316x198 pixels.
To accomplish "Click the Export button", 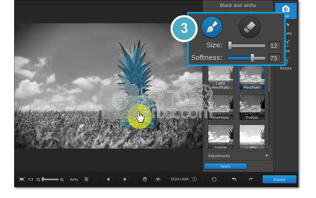I will click(x=279, y=179).
